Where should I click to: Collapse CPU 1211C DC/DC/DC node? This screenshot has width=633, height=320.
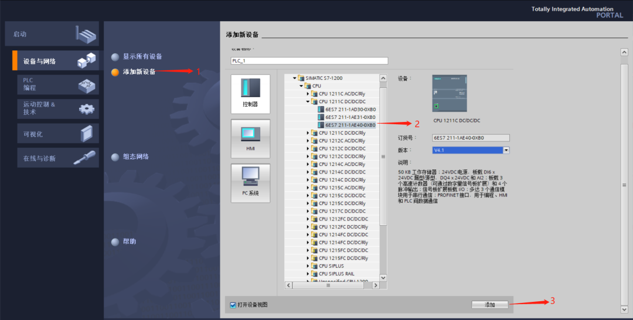point(308,102)
